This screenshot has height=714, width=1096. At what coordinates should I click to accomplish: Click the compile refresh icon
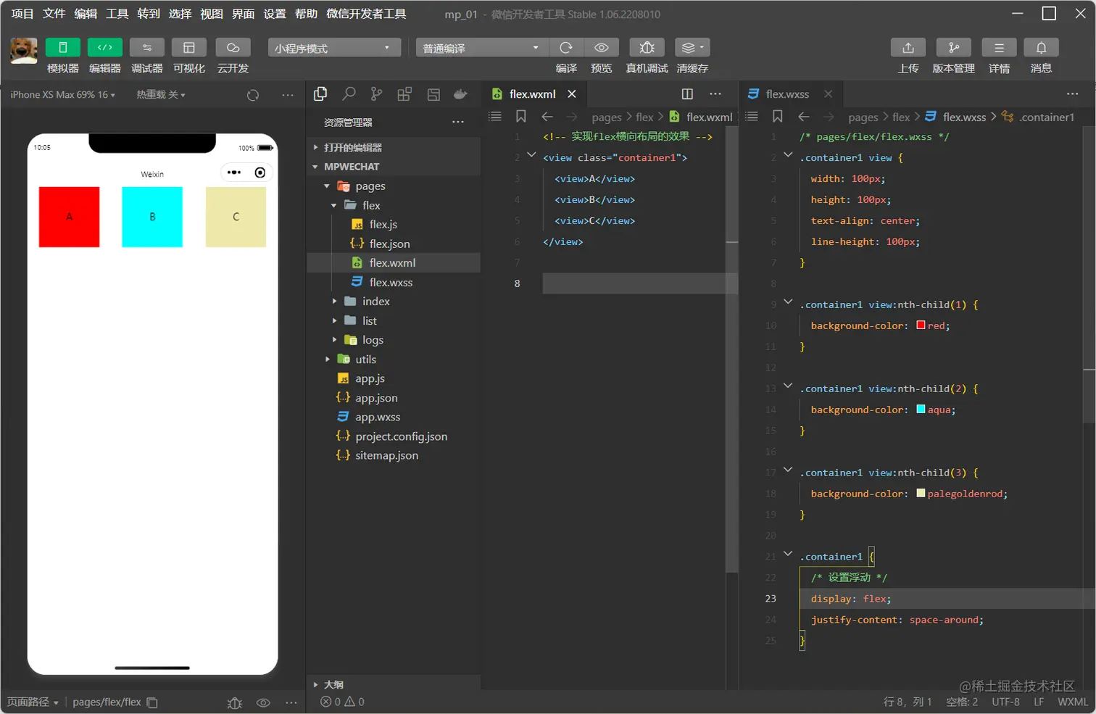point(566,47)
